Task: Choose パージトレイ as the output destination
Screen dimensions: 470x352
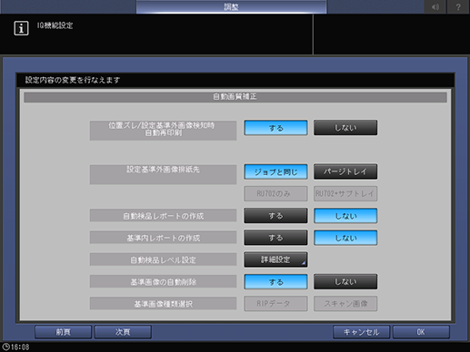Action: click(345, 171)
